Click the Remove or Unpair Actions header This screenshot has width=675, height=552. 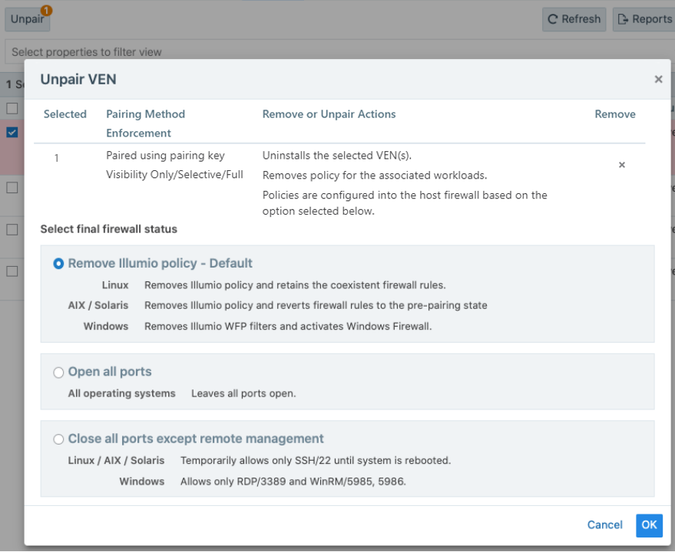tap(329, 114)
